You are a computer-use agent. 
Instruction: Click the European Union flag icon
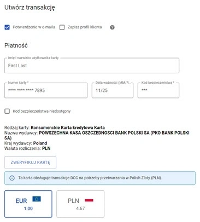[37, 199]
